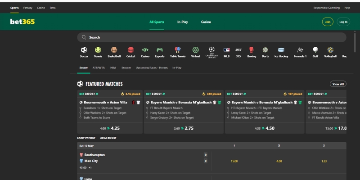Image resolution: width=360 pixels, height=180 pixels.
Task: Select the 4.50 boosted odds
Action: coord(265,128)
